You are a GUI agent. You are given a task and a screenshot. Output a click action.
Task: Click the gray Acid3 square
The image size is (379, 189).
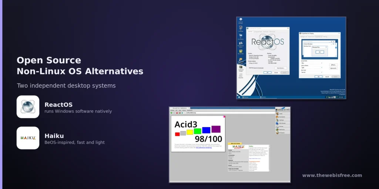(x=183, y=133)
